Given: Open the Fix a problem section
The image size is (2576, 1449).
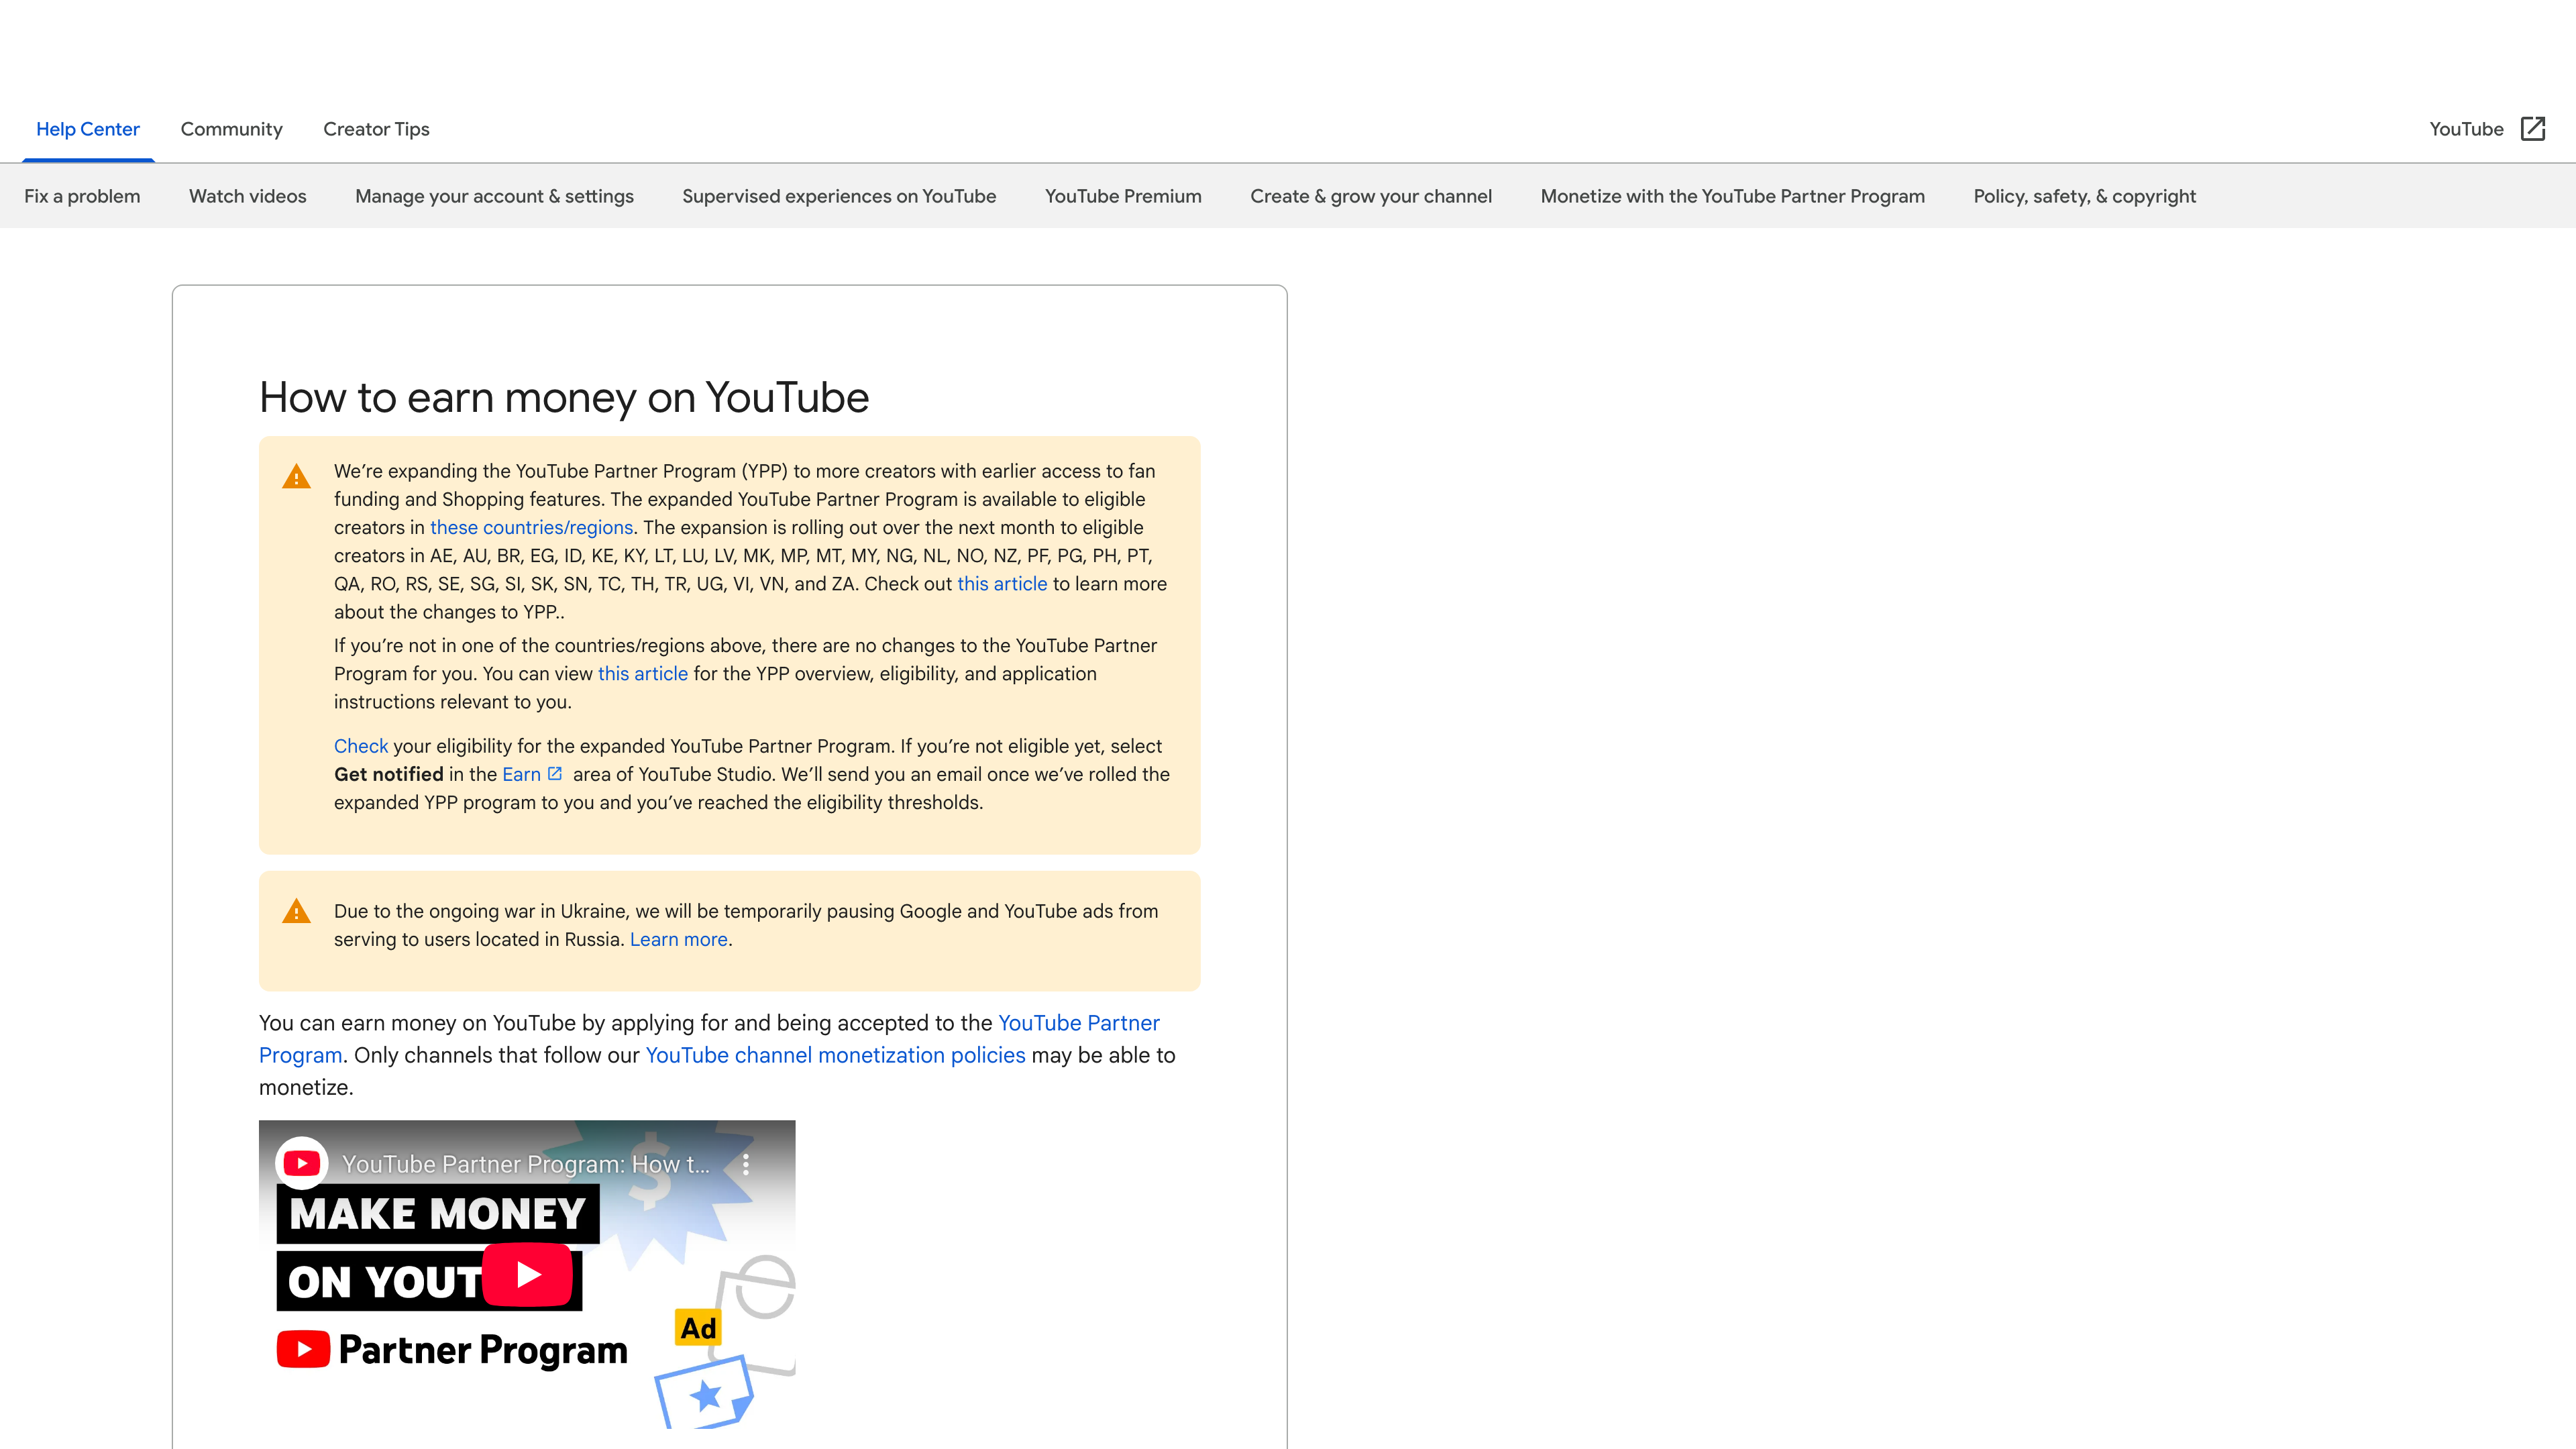Looking at the screenshot, I should click(x=82, y=196).
